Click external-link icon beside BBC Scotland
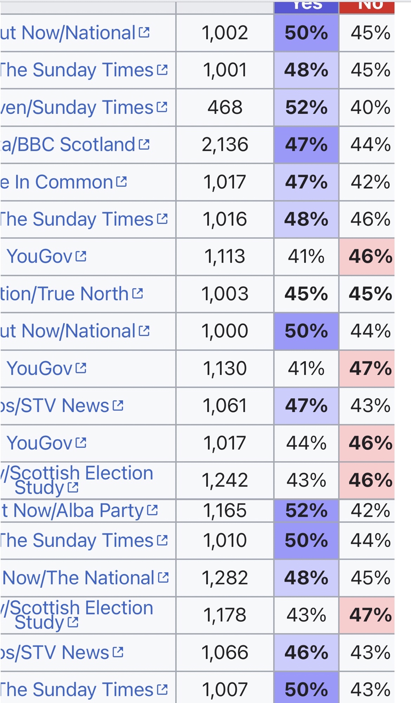411x703 pixels. tap(144, 144)
